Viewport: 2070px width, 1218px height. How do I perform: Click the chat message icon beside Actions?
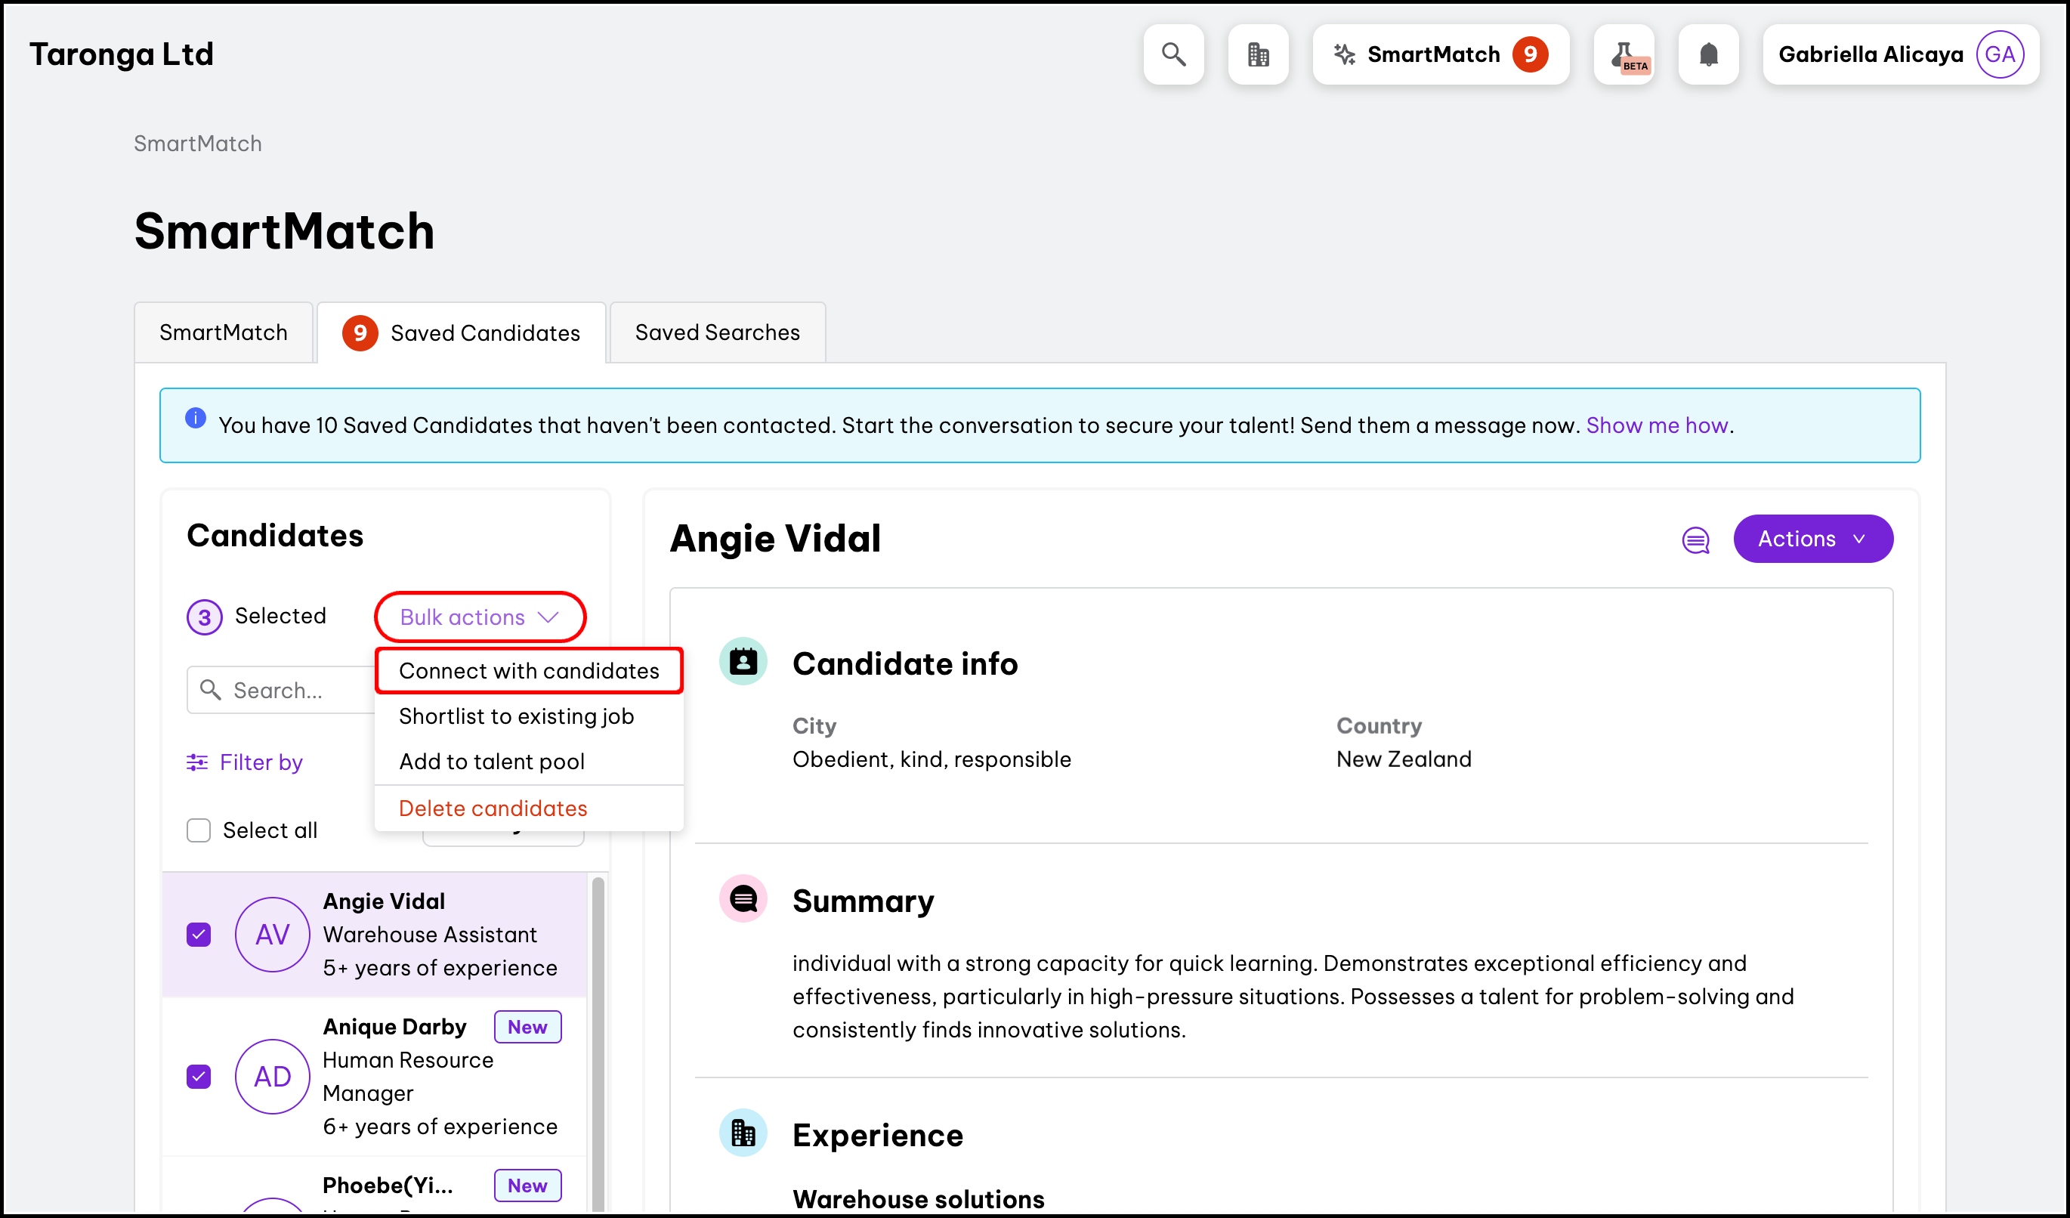coord(1695,539)
